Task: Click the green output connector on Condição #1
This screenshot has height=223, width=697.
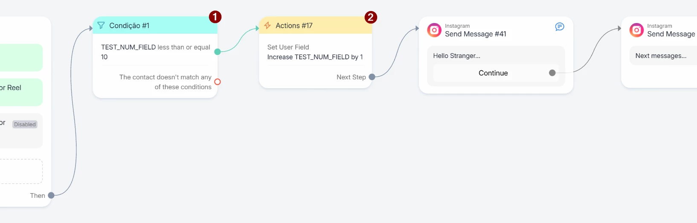Action: click(x=218, y=52)
